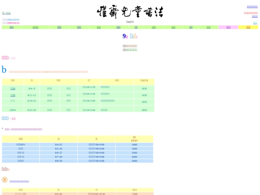Click the 2000 fee in the 8/8-29 row

(x=134, y=161)
